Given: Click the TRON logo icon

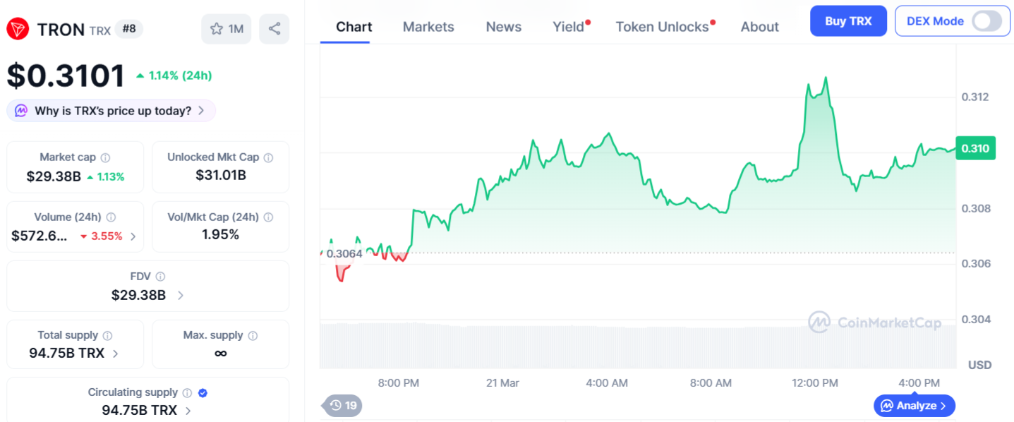Looking at the screenshot, I should click(18, 29).
